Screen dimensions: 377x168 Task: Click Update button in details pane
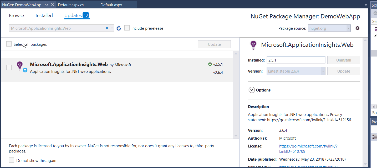[344, 71]
